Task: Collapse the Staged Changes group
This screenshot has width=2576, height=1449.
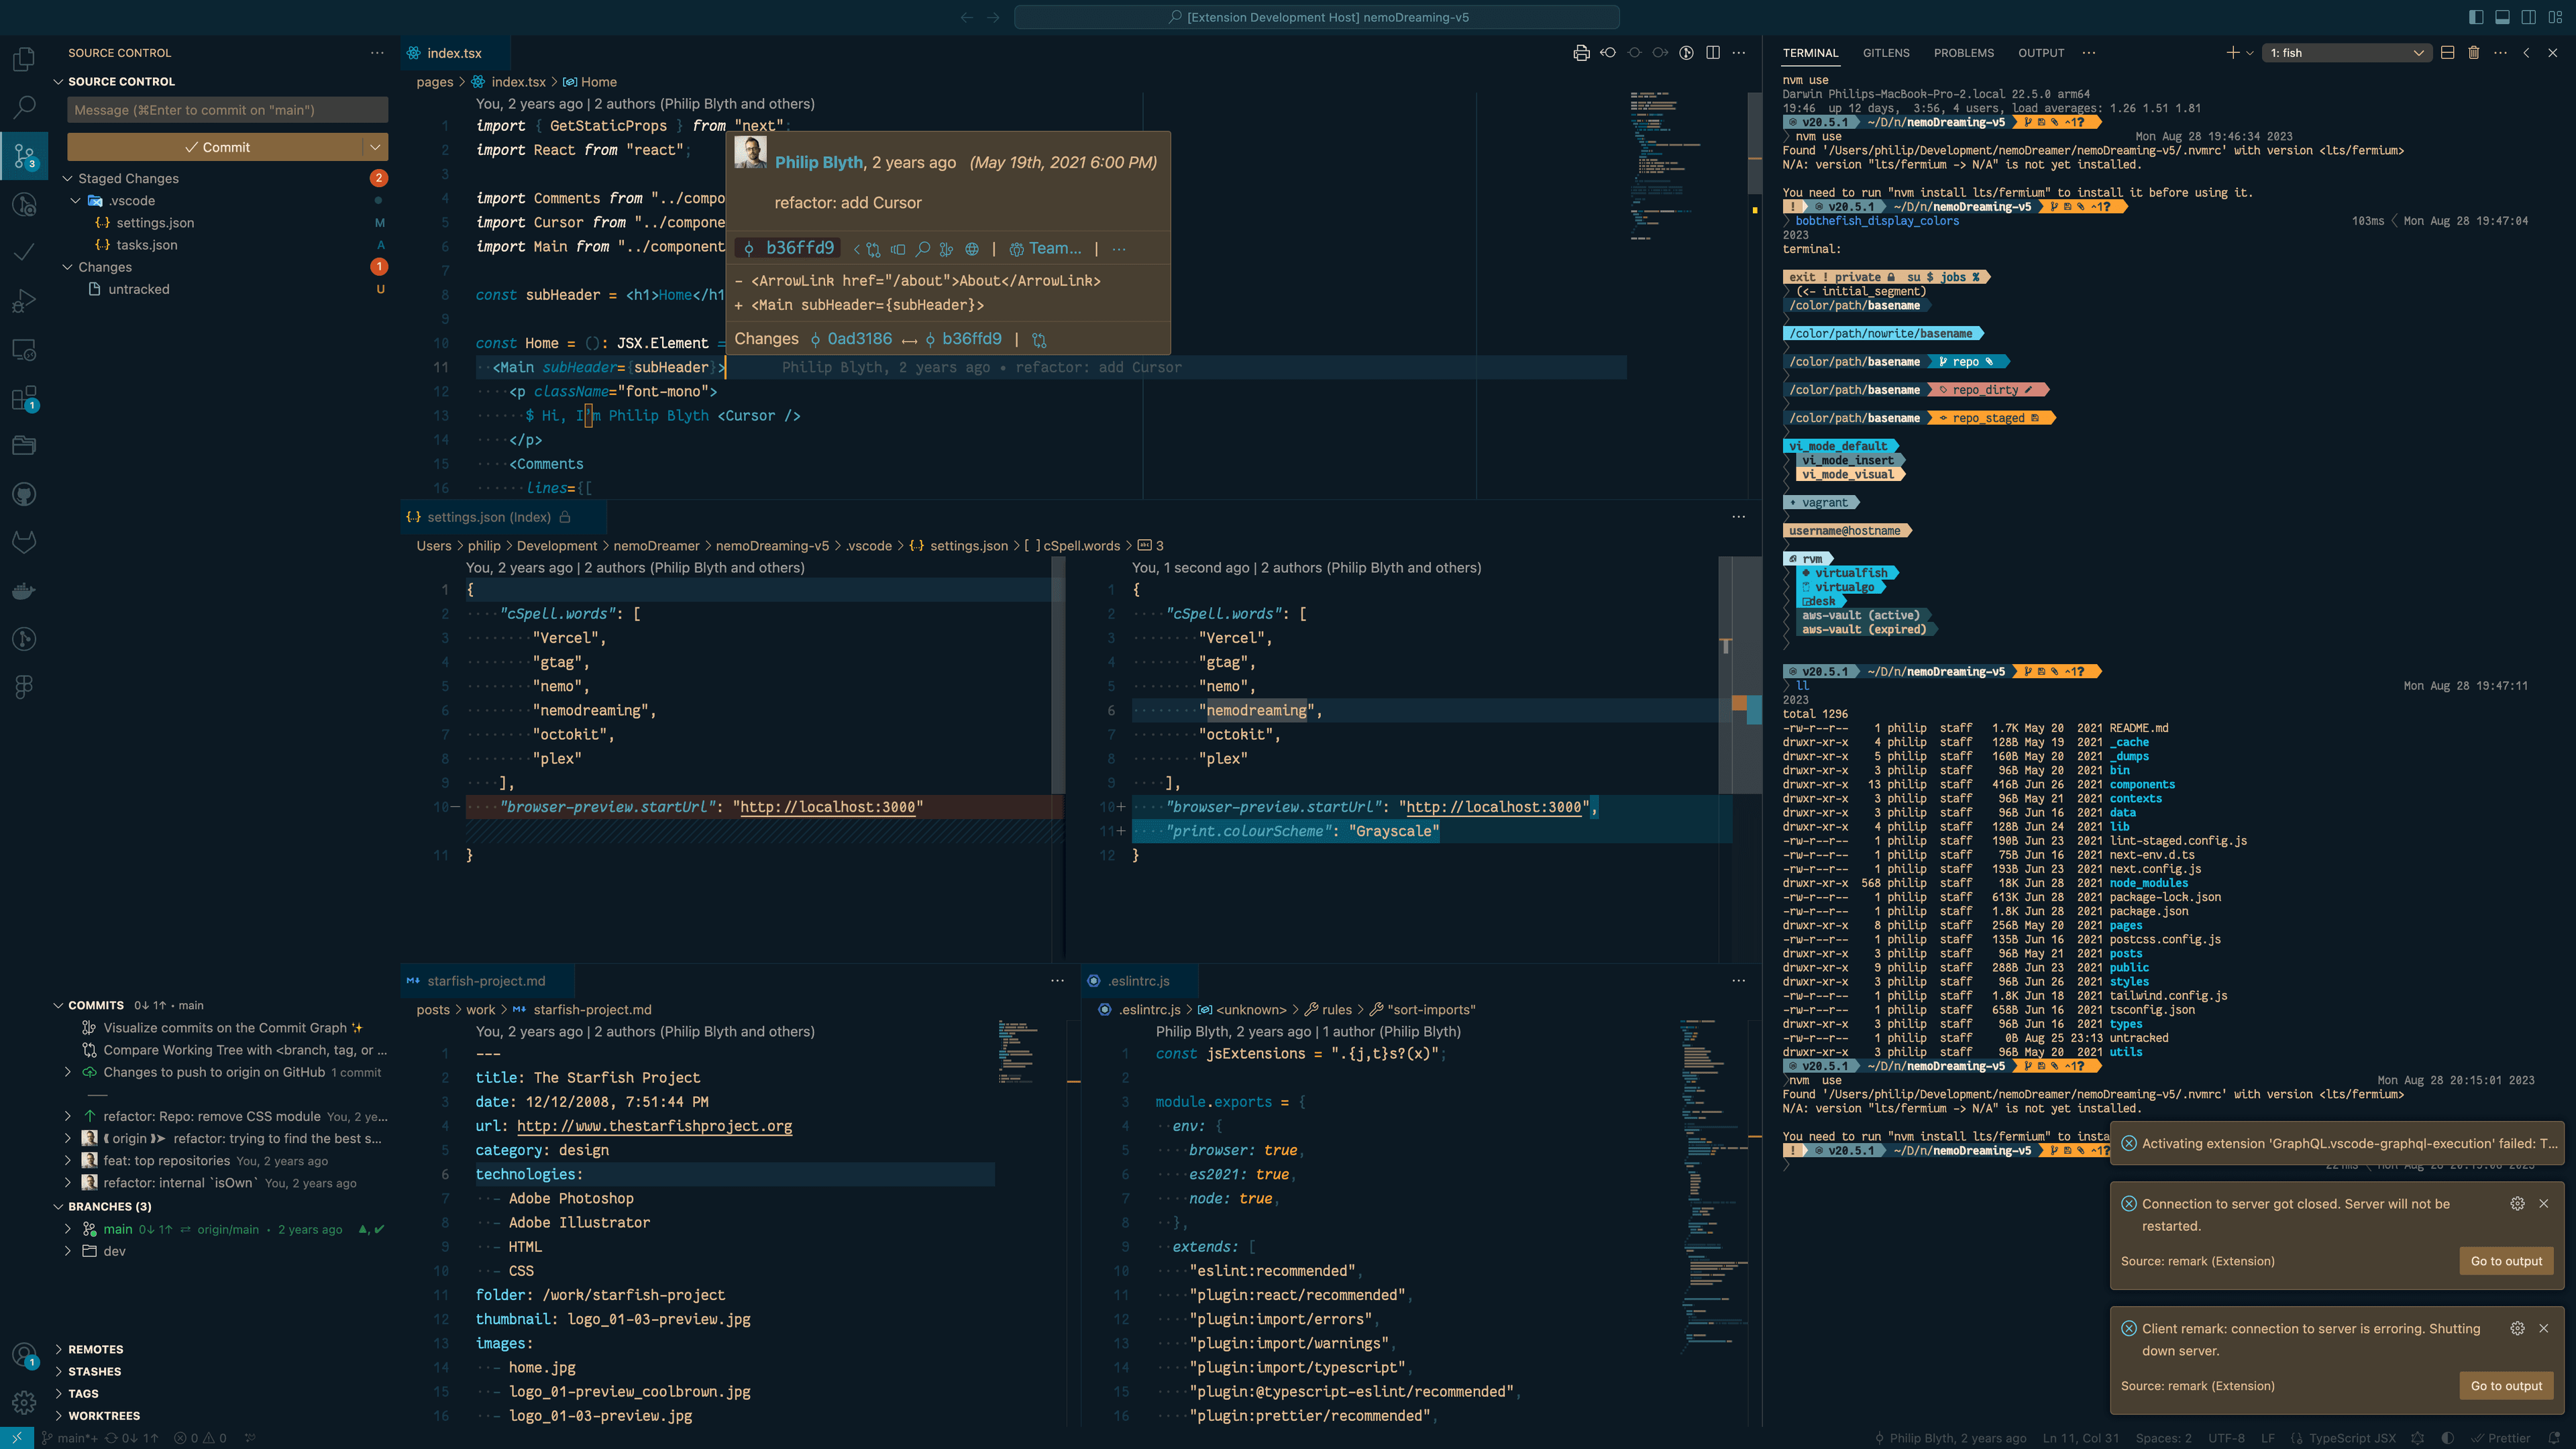Action: (x=68, y=178)
